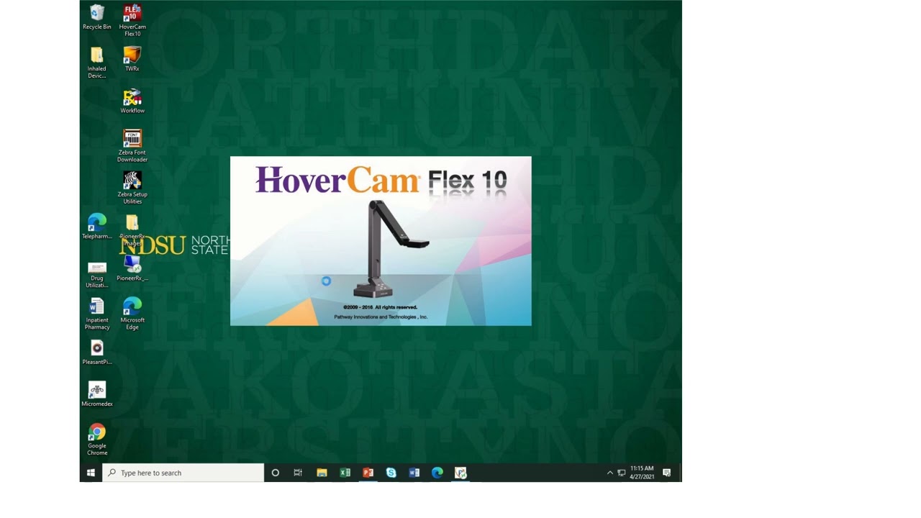Click the taskbar search box
The width and height of the screenshot is (921, 518).
pyautogui.click(x=183, y=473)
